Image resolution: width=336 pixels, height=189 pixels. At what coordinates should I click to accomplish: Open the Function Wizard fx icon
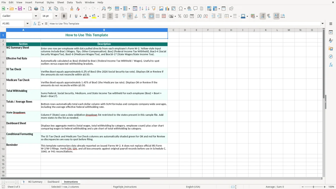[35, 24]
